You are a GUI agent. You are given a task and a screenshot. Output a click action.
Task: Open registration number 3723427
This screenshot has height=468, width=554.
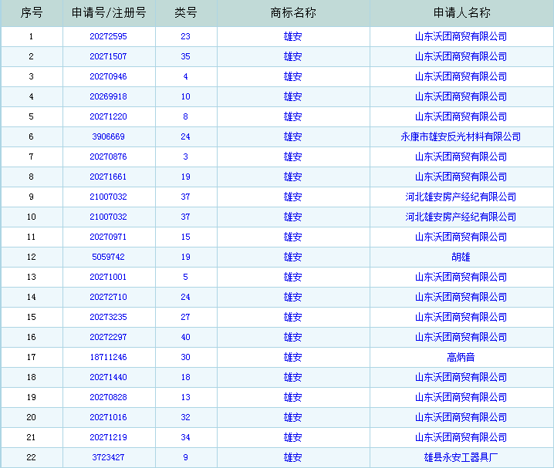(108, 457)
